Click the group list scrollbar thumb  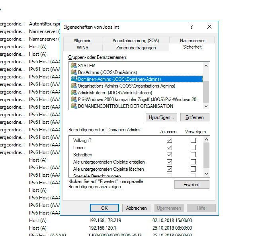pyautogui.click(x=206, y=92)
